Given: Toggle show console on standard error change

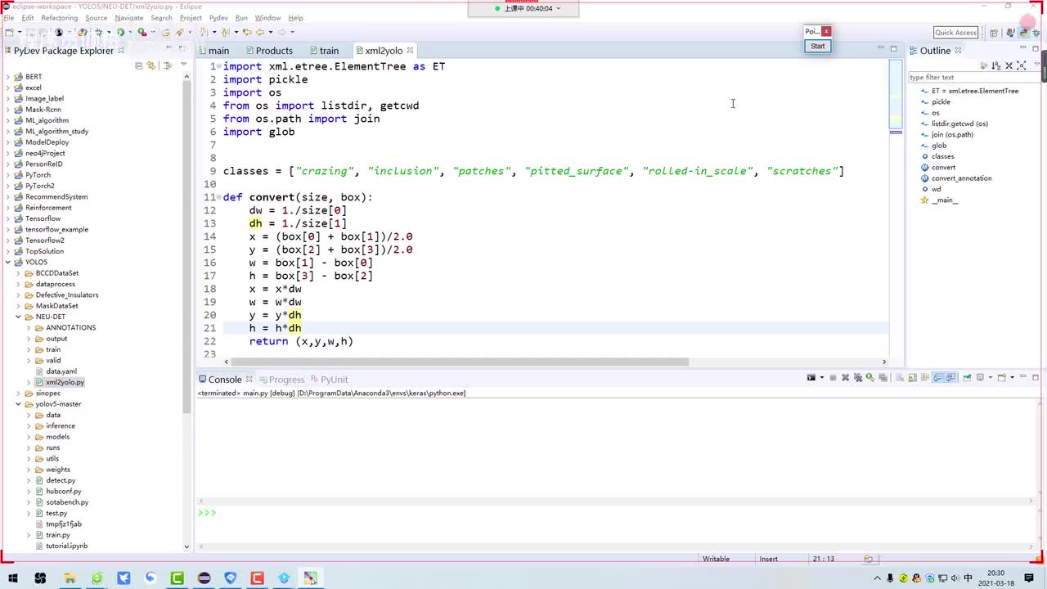Looking at the screenshot, I should coord(950,378).
